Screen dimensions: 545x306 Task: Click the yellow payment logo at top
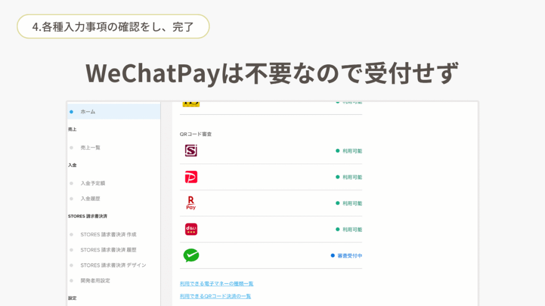[x=191, y=104]
